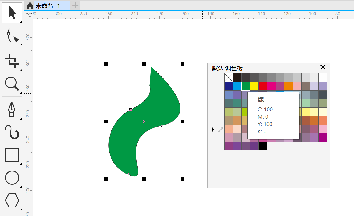Select the Pick tool arrow
This screenshot has height=216, width=354.
[x=12, y=12]
